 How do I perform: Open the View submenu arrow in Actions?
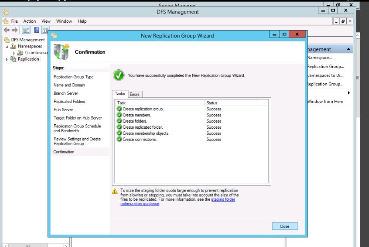point(349,93)
